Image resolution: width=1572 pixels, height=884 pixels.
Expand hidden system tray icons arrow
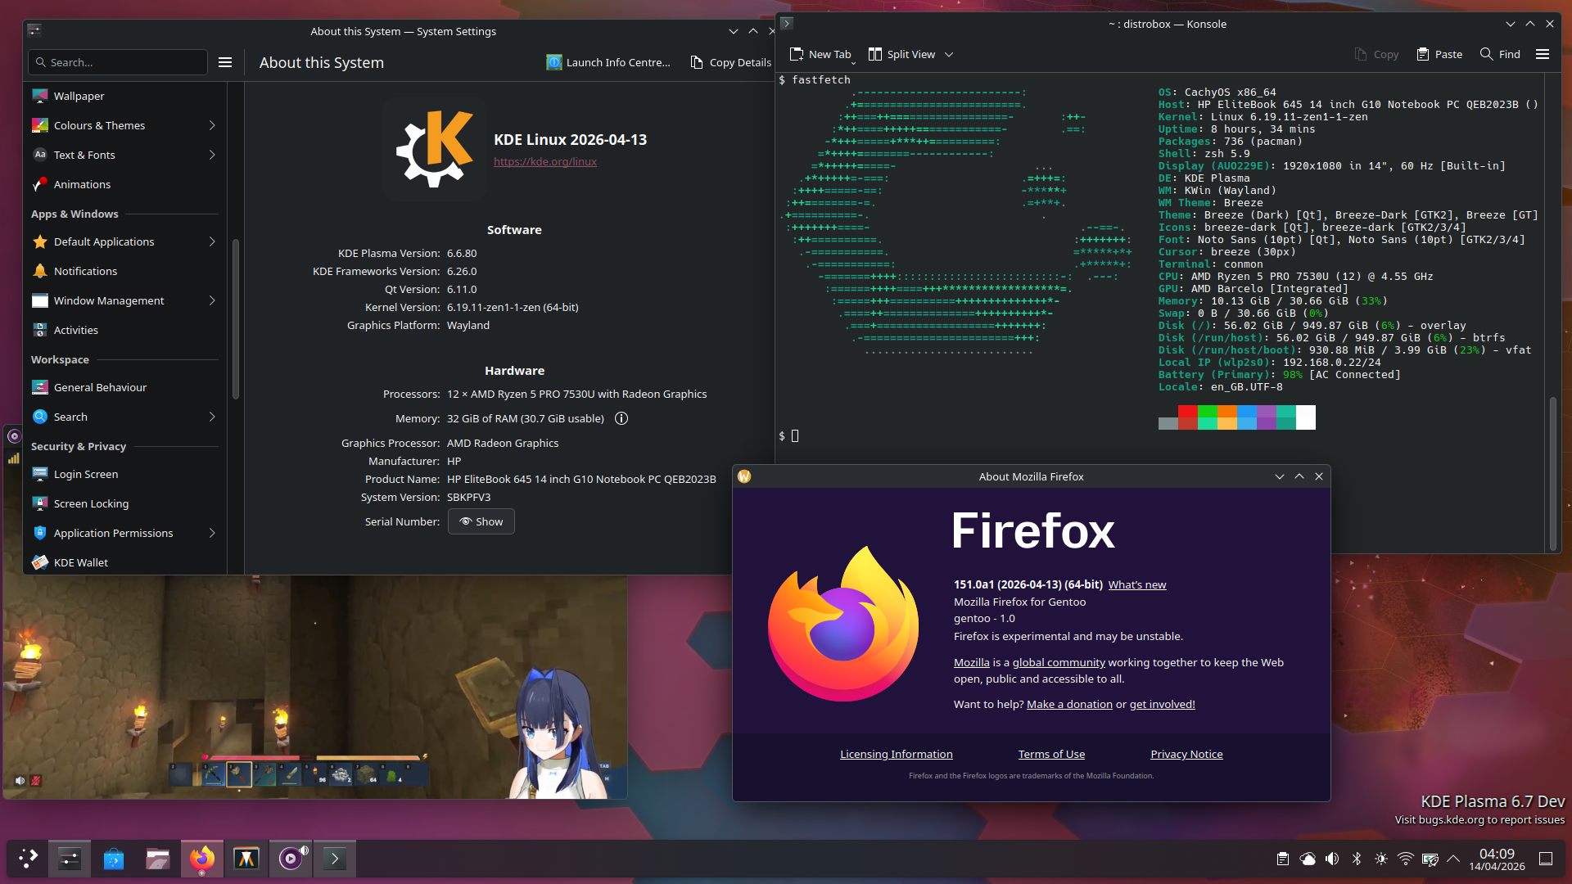(1453, 859)
